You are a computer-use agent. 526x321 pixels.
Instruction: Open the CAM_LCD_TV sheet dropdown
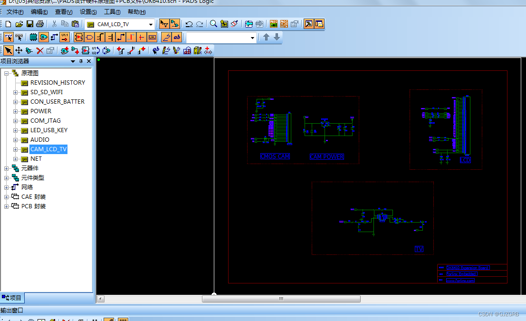pyautogui.click(x=151, y=24)
